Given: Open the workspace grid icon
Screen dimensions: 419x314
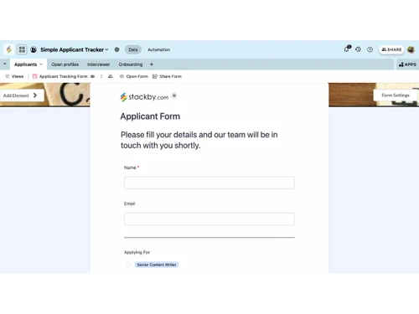Looking at the screenshot, I should (22, 49).
